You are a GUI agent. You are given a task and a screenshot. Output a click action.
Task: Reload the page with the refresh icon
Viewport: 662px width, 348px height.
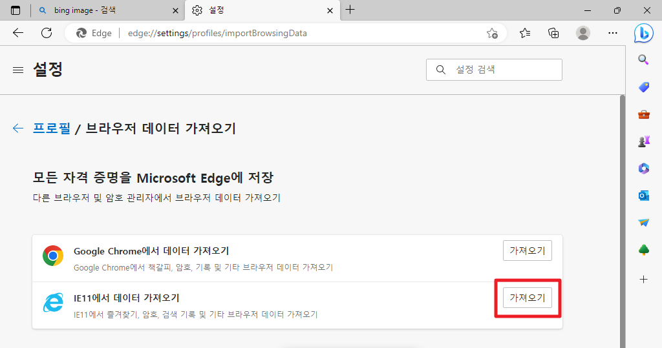pyautogui.click(x=47, y=33)
